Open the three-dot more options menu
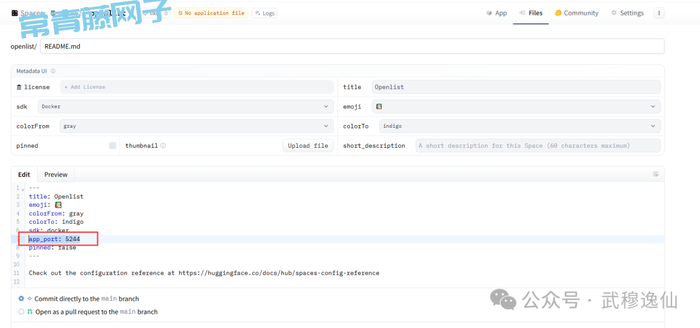Viewport: 700px width, 328px height. coord(659,13)
